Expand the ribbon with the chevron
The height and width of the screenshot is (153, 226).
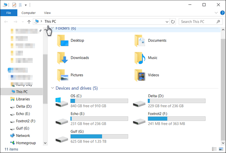click(x=216, y=13)
